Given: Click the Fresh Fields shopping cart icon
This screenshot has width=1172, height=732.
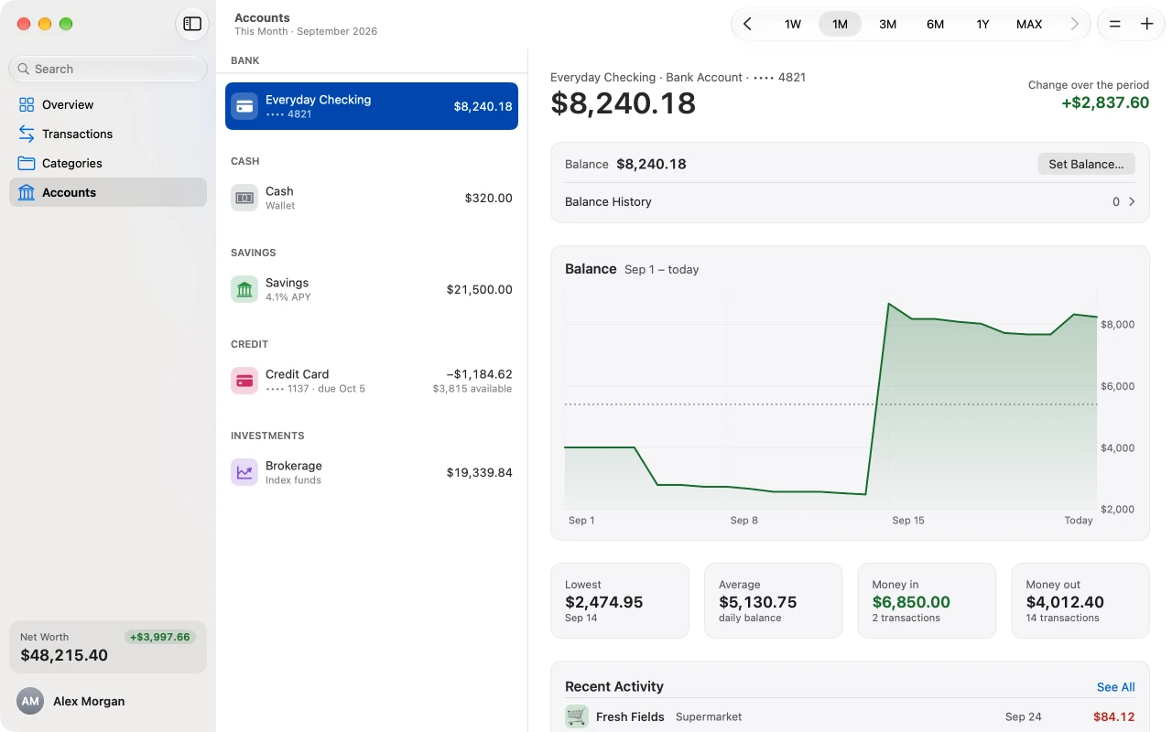Looking at the screenshot, I should [x=577, y=716].
